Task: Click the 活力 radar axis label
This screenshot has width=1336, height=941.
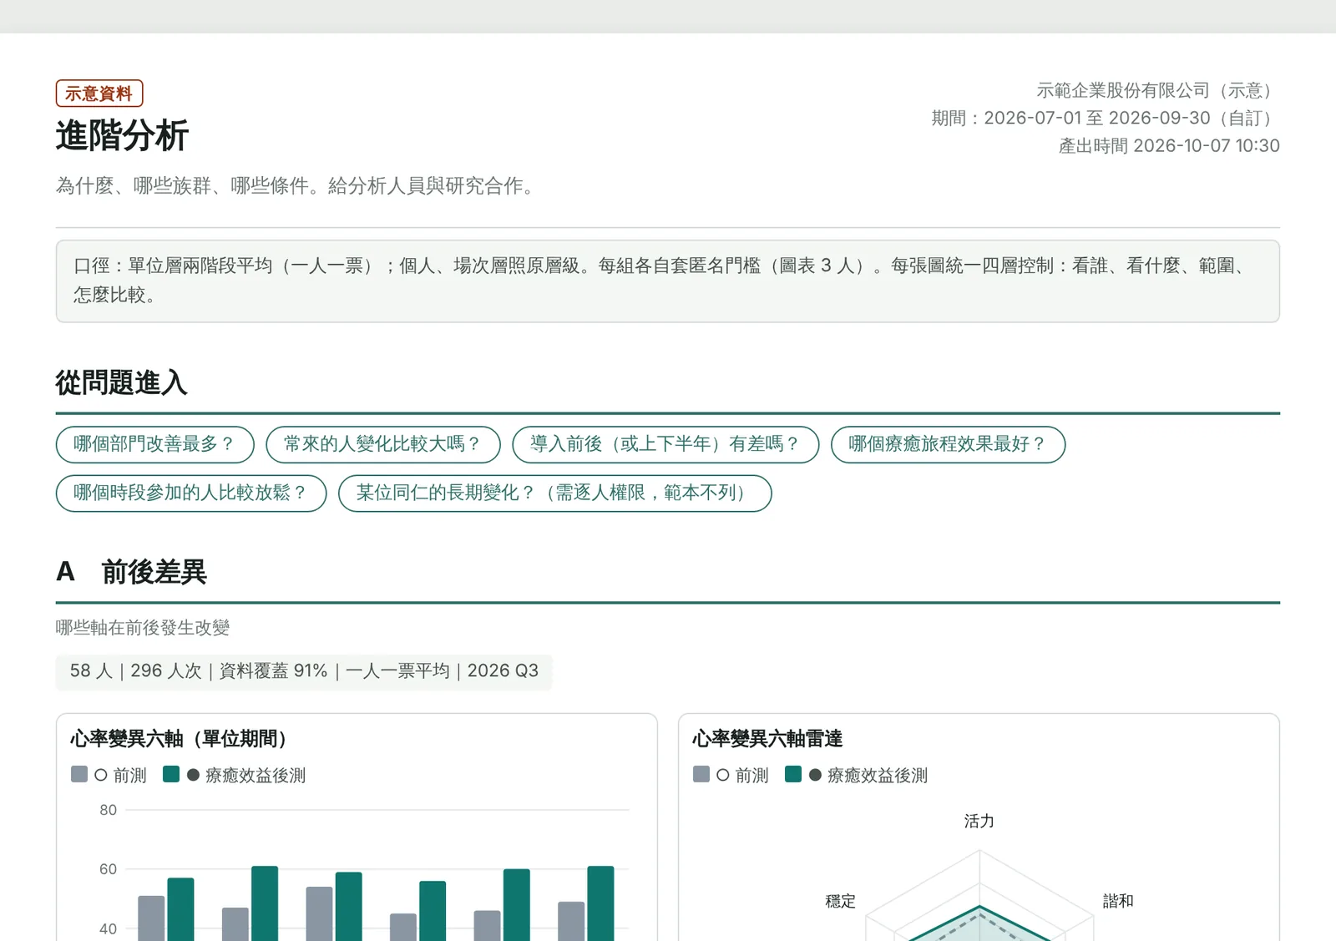Action: pos(979,822)
